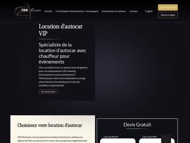Viewport: 190px width, 143px height.
Task: Click the Choisissez votre location d'autocar heading
Action: [50, 125]
